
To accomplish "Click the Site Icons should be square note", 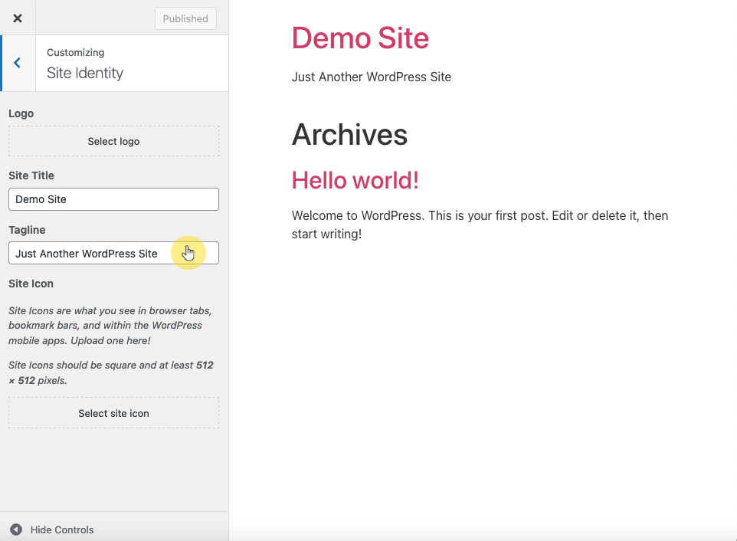I will [x=111, y=372].
